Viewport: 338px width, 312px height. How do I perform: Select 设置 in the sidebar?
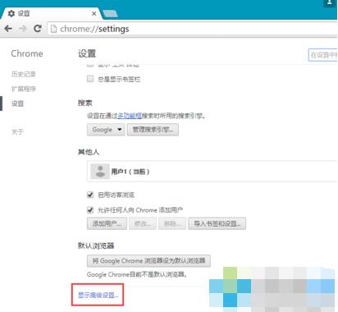point(17,103)
